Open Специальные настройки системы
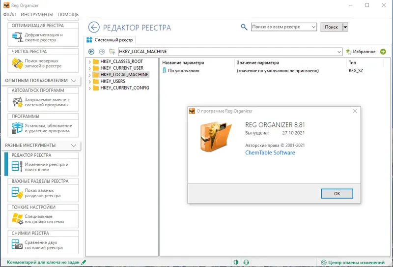The image size is (393, 267). pyautogui.click(x=43, y=219)
